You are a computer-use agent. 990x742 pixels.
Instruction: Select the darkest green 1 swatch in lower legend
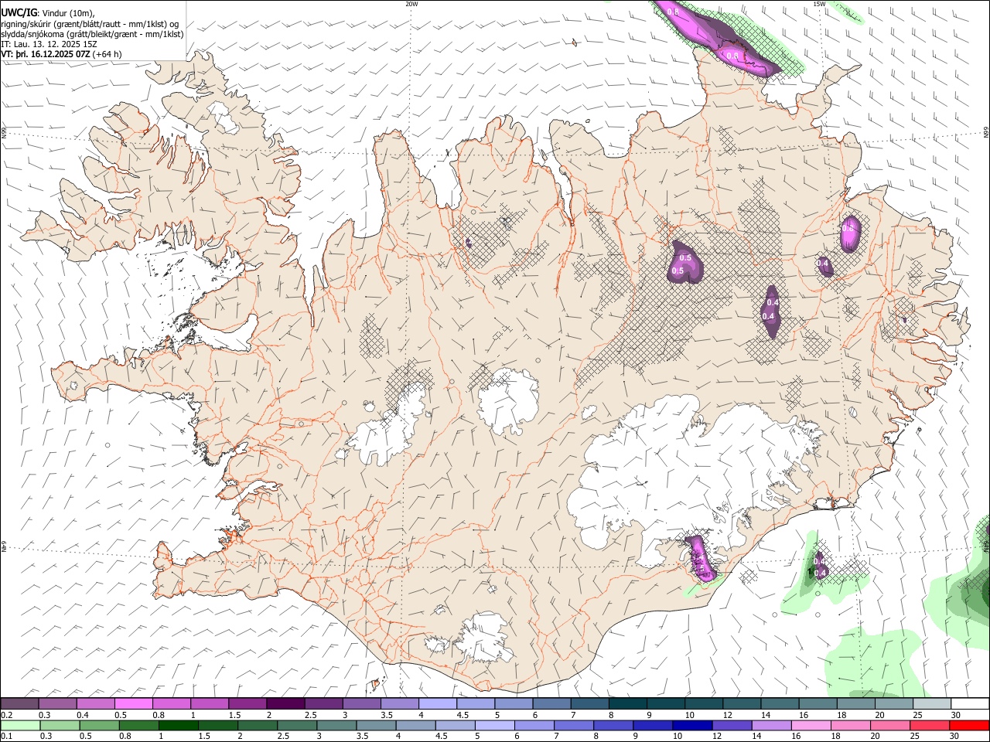(x=178, y=725)
